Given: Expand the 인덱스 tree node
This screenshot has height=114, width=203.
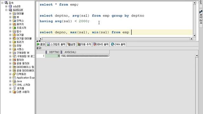Looking at the screenshot, I should 10,21.
